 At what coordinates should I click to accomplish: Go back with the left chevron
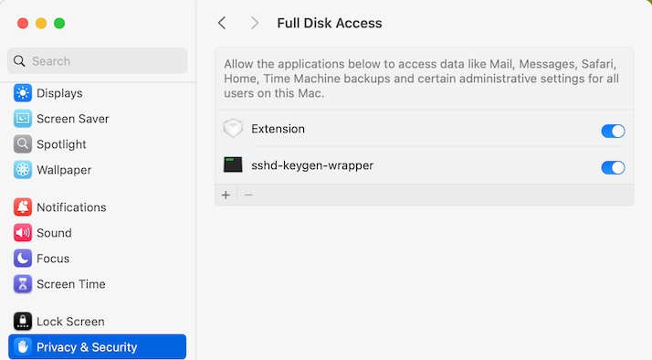(222, 23)
